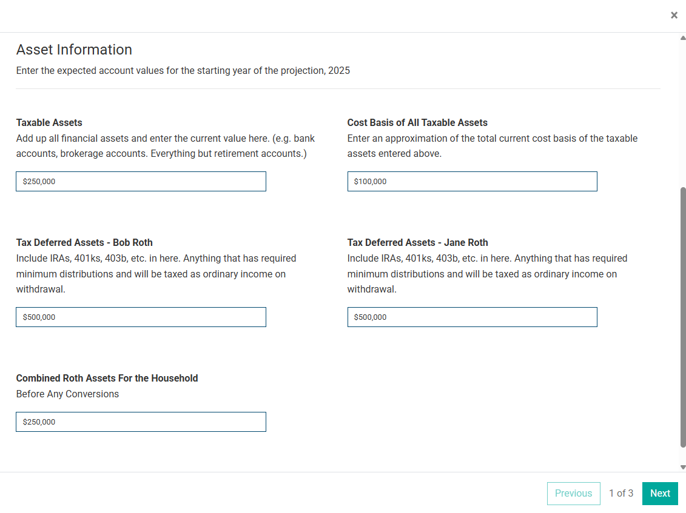The height and width of the screenshot is (513, 686).
Task: Edit Jane Roth's Tax Deferred Assets field
Action: [472, 317]
